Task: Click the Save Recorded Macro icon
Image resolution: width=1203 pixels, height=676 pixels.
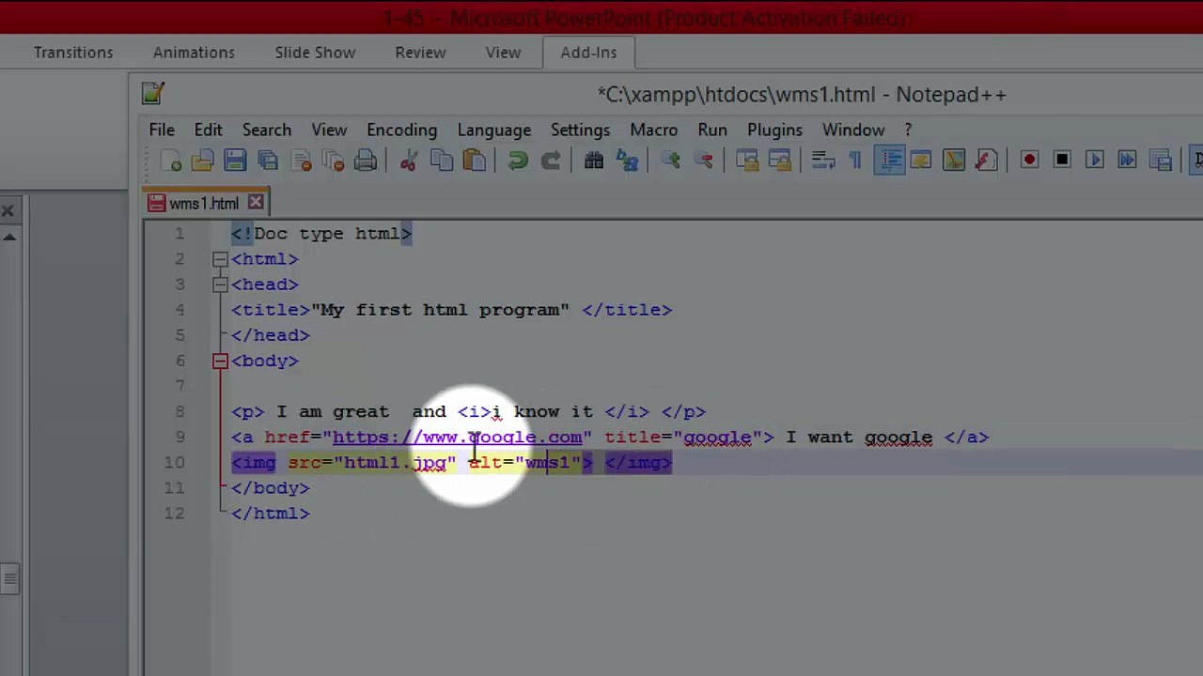Action: coord(1160,161)
